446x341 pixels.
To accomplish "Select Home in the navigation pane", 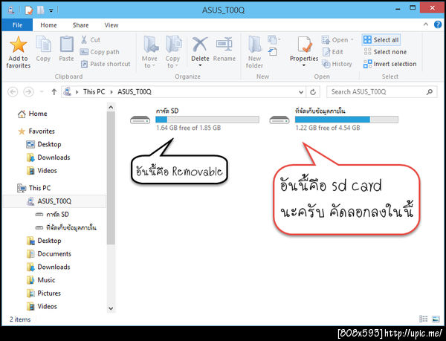I will 32,114.
